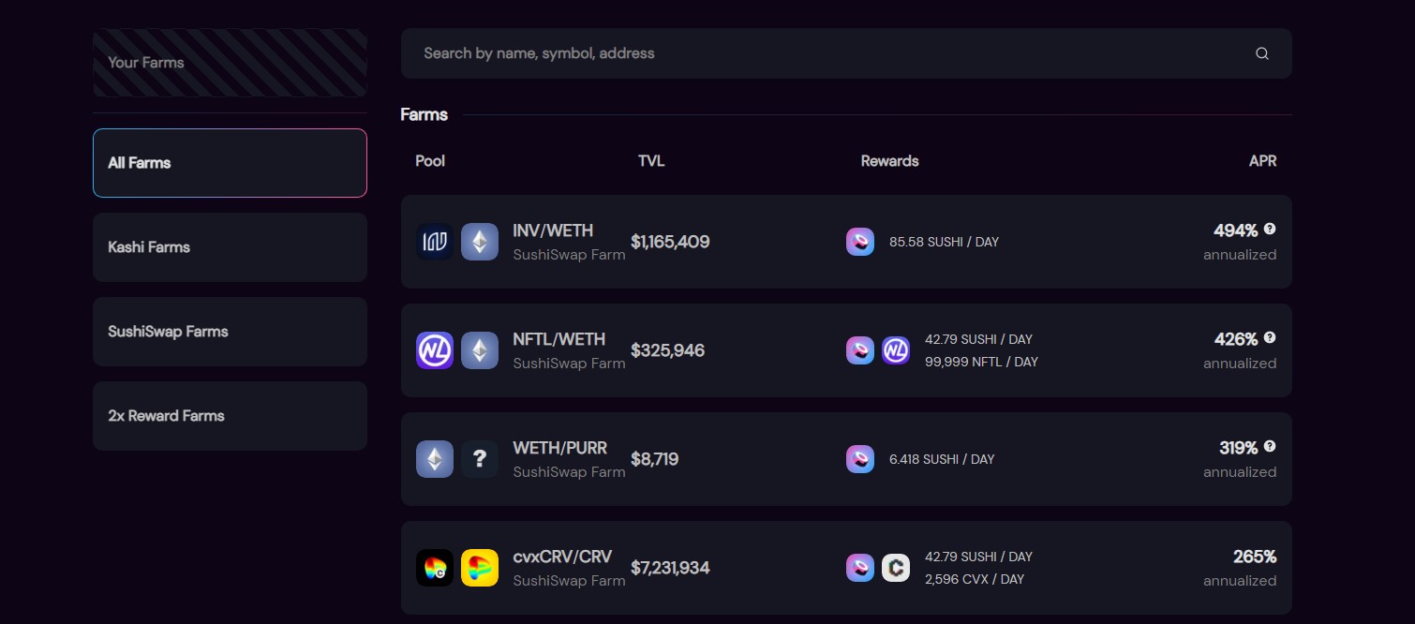
Task: Click SUSHI reward icon in NFTL/WETH row
Action: pyautogui.click(x=860, y=350)
